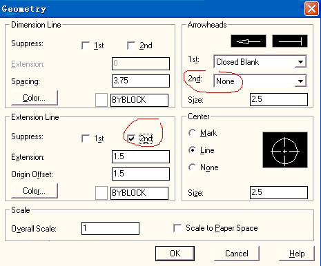The width and height of the screenshot is (321, 266).
Task: Click the first arrowhead preview image
Action: coord(249,41)
